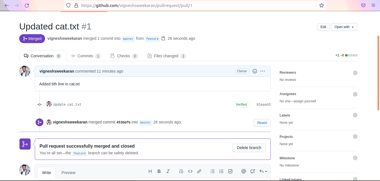Click the Italic formatting icon
The height and width of the screenshot is (181, 380).
pyautogui.click(x=168, y=172)
